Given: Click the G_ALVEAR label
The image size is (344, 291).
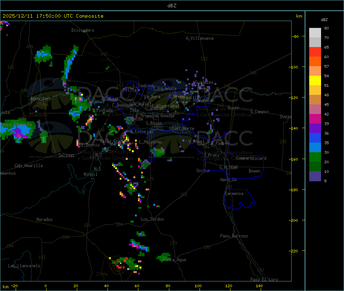Looking at the screenshot, I should (229, 167).
